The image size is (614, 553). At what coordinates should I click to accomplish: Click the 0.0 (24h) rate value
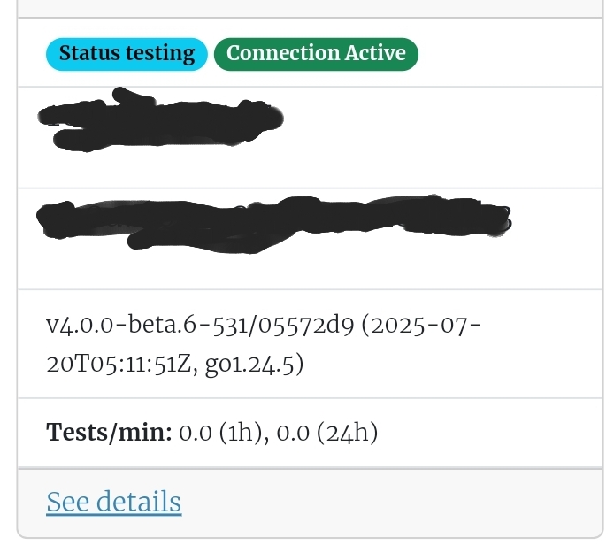(327, 433)
